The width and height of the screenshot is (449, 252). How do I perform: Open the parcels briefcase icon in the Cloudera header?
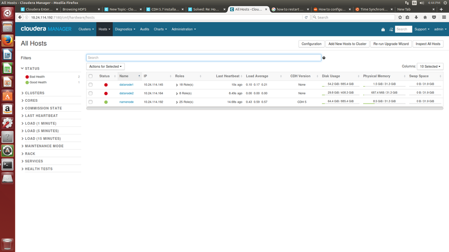383,30
